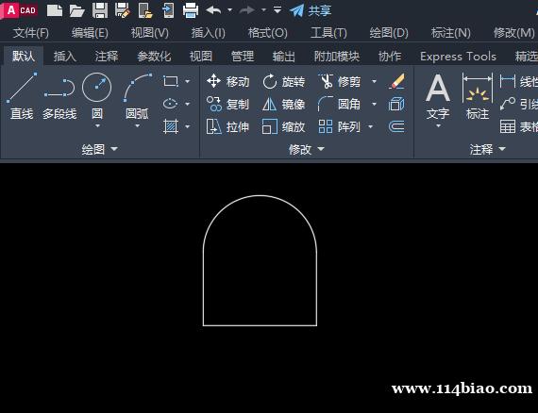Click the 修剪 trim tool
Screen dimensions: 538x413
pos(340,82)
